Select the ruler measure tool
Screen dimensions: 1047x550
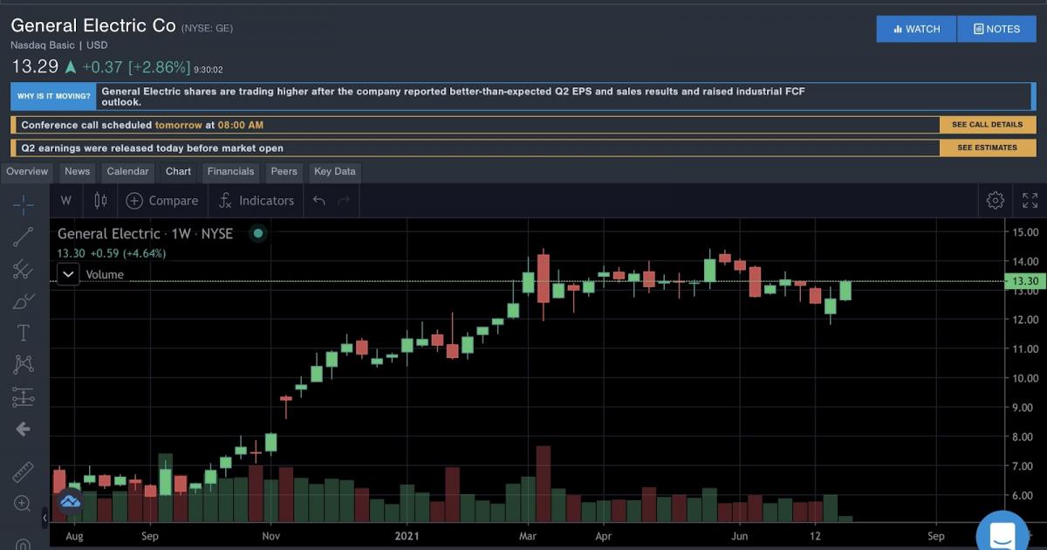pyautogui.click(x=24, y=472)
